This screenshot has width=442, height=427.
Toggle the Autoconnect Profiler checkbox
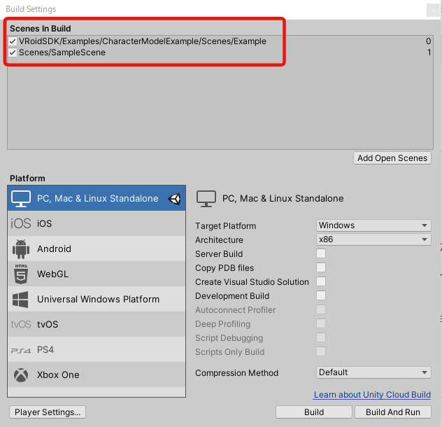pos(321,309)
